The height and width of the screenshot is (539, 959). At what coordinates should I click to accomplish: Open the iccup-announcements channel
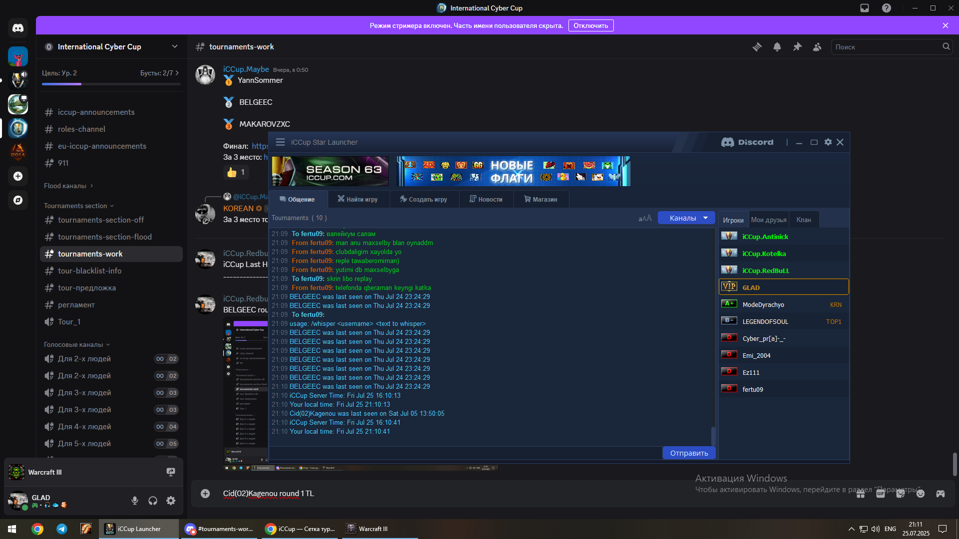coord(111,112)
